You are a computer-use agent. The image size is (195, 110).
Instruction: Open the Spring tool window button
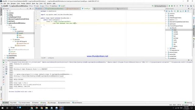[43, 103]
